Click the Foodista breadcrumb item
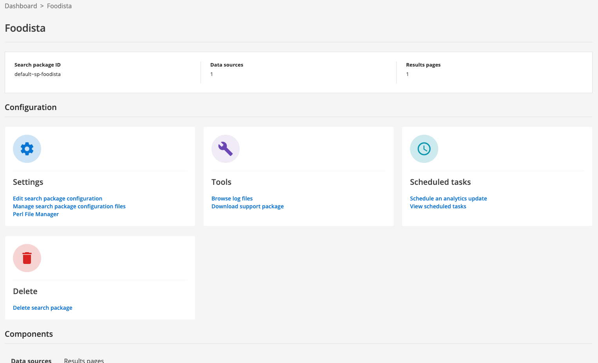 [59, 6]
